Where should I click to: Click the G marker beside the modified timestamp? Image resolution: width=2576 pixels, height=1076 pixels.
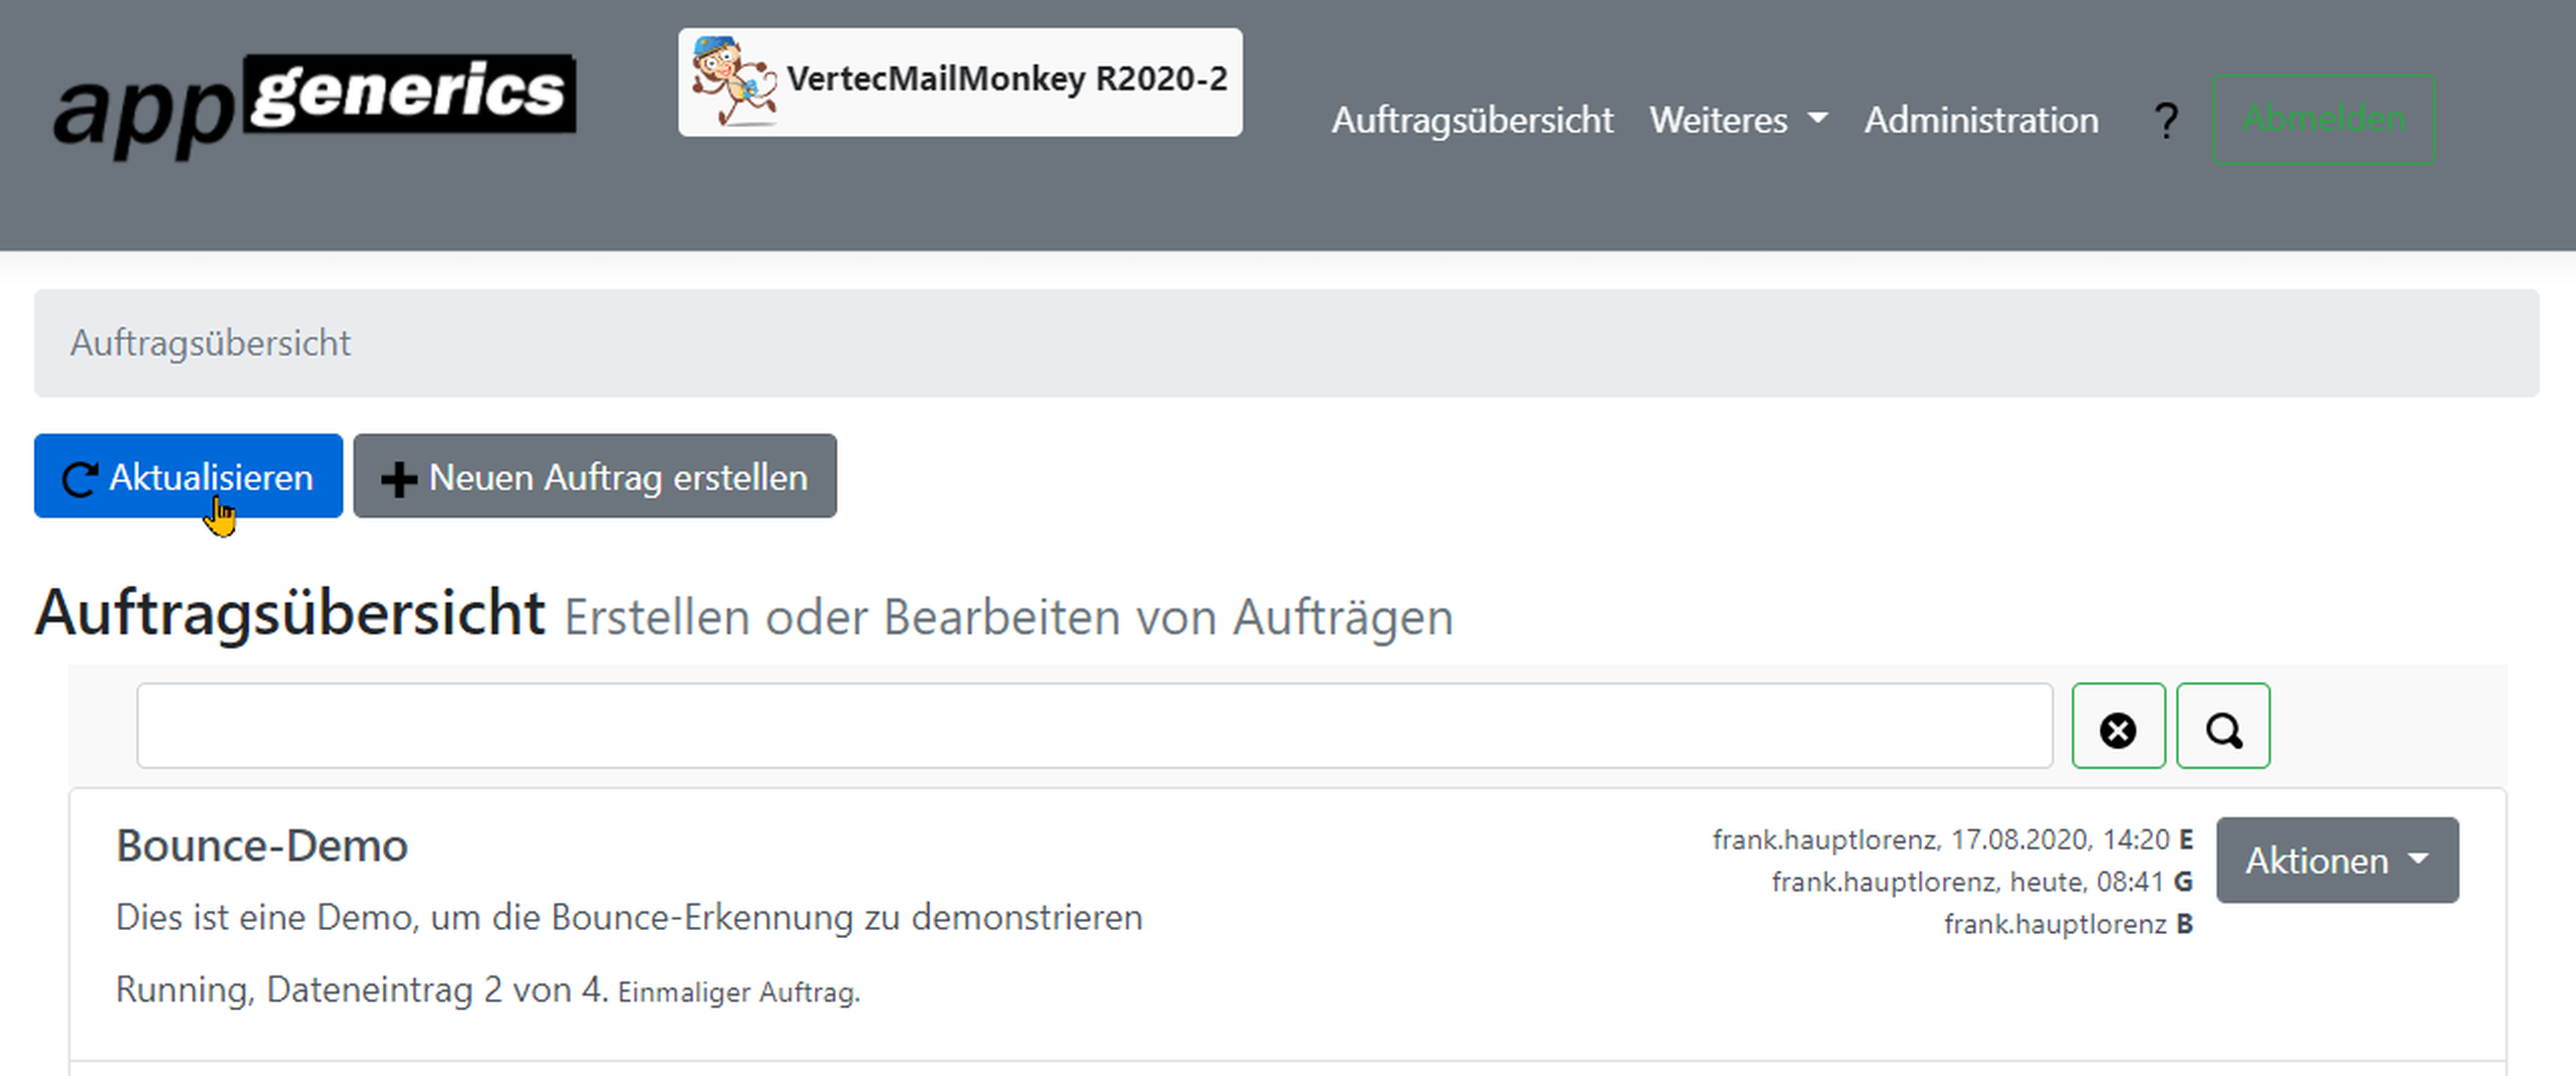point(2186,881)
